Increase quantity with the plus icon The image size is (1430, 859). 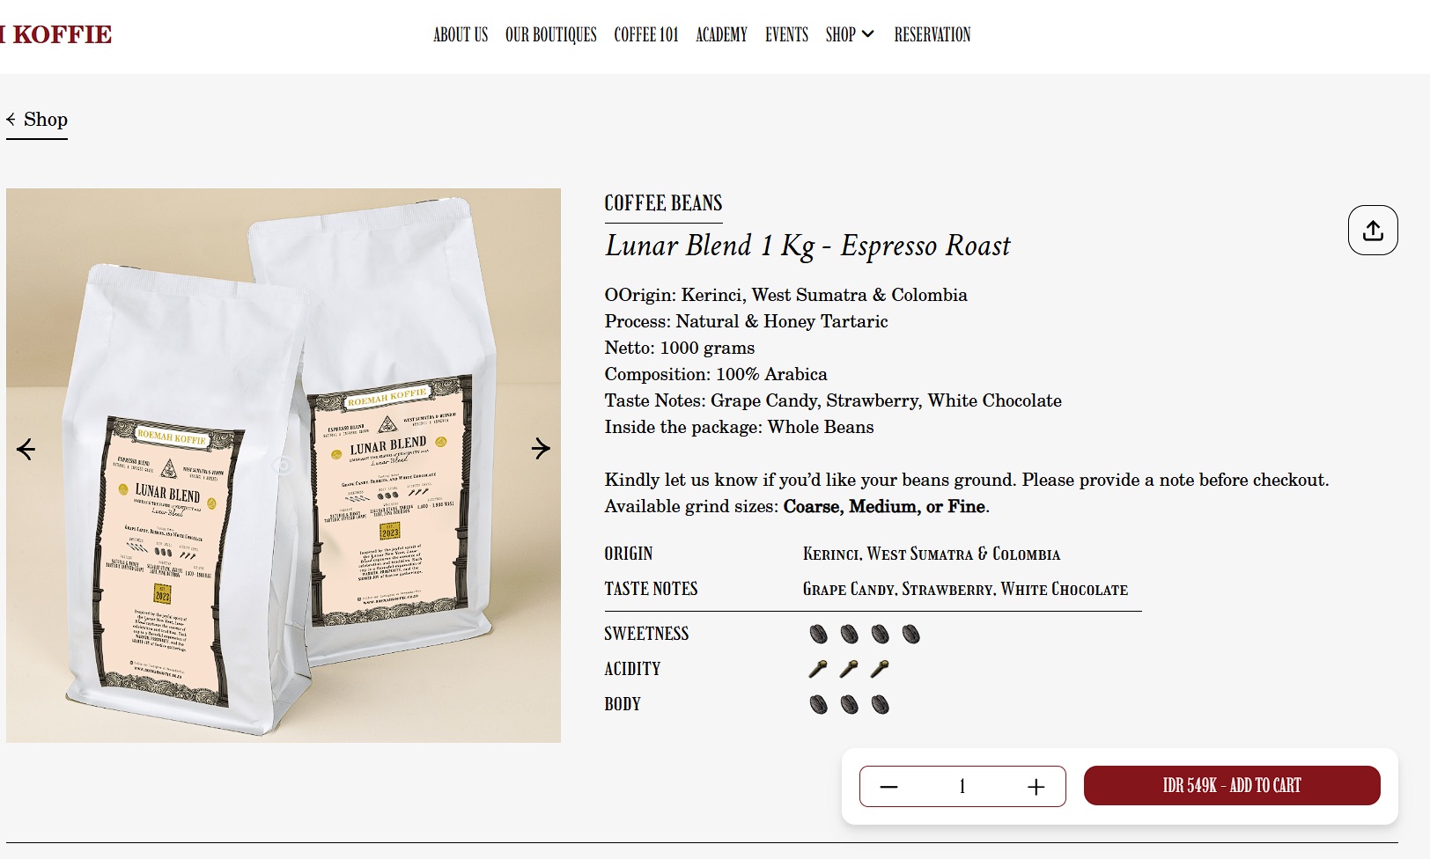click(1036, 787)
